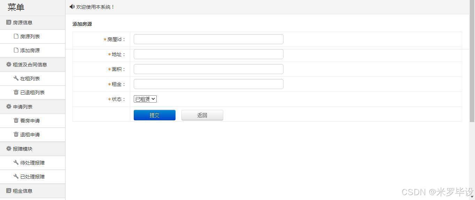Click the gear icon beside 租赁及合同信息

9,64
